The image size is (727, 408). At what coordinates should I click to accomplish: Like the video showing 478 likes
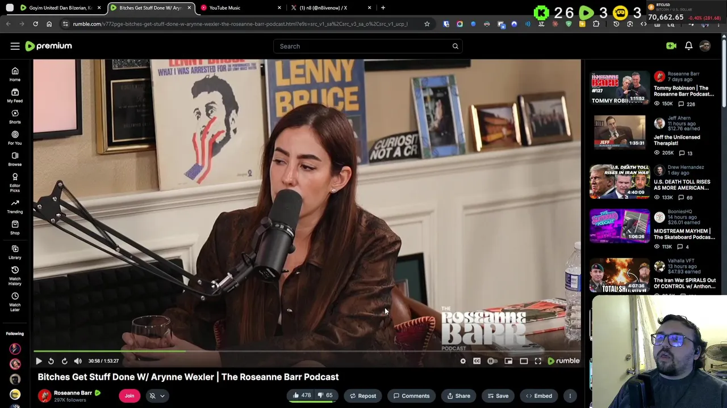coord(302,396)
